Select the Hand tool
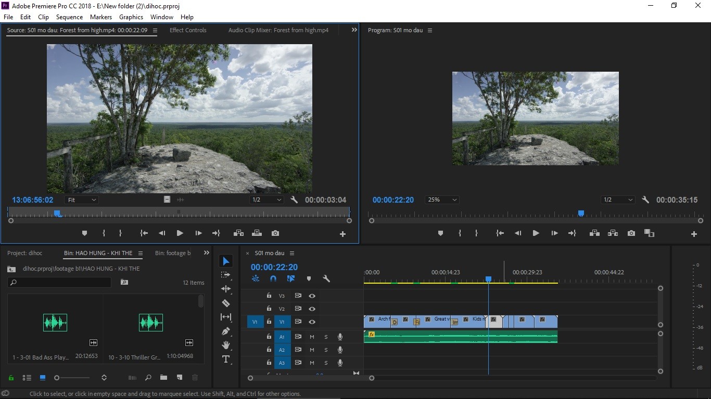711x399 pixels. click(x=226, y=345)
